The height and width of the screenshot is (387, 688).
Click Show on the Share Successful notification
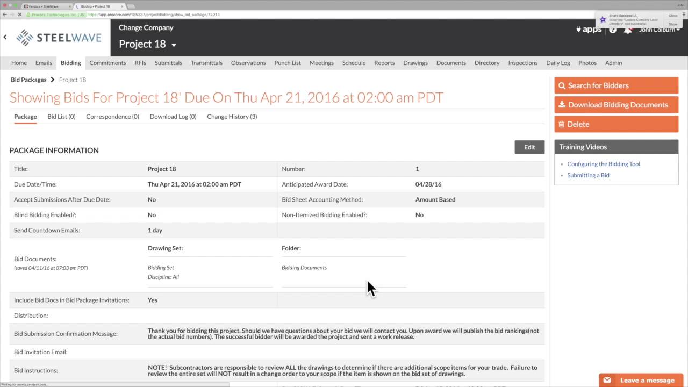(x=673, y=24)
